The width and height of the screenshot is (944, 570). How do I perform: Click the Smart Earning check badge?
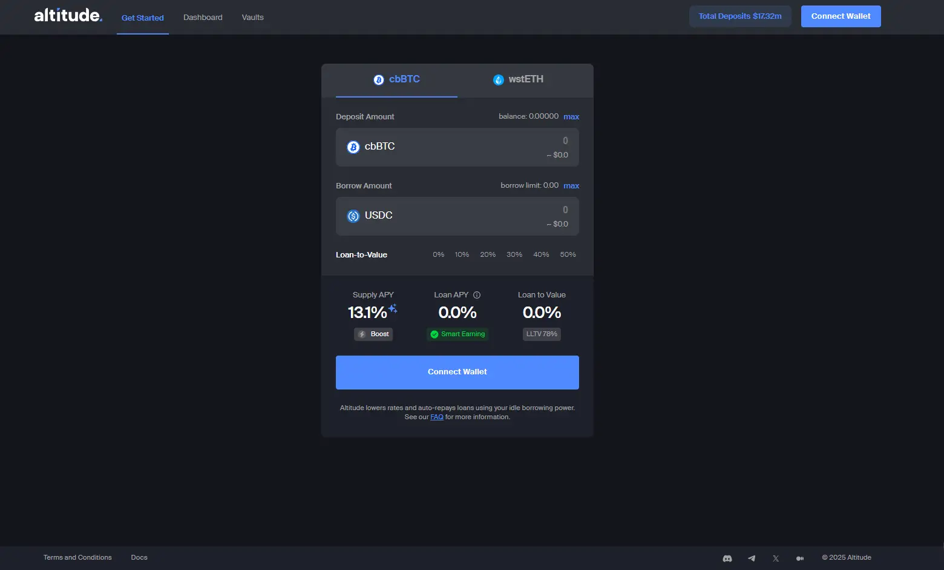pyautogui.click(x=457, y=334)
